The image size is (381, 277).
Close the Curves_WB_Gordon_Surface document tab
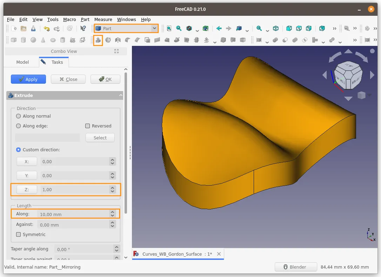[x=219, y=254]
